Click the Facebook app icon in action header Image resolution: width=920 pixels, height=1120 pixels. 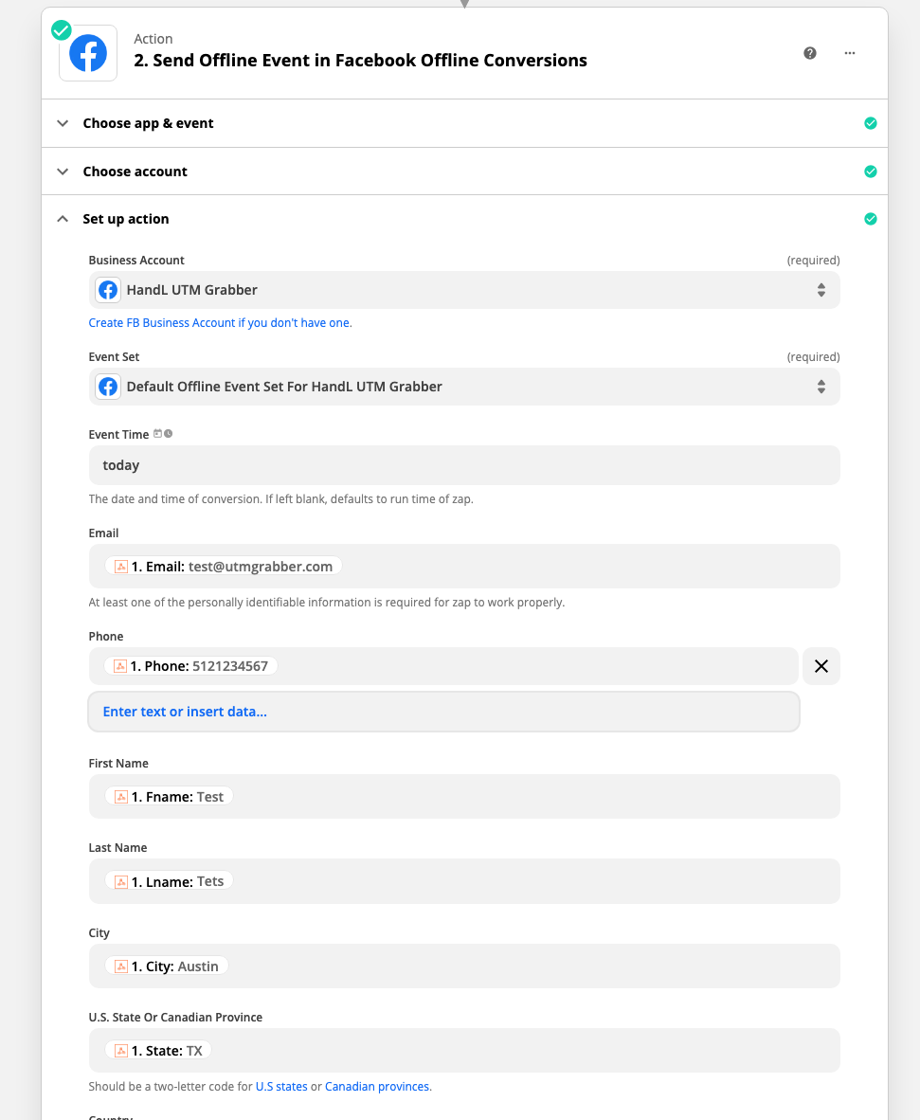pyautogui.click(x=88, y=53)
